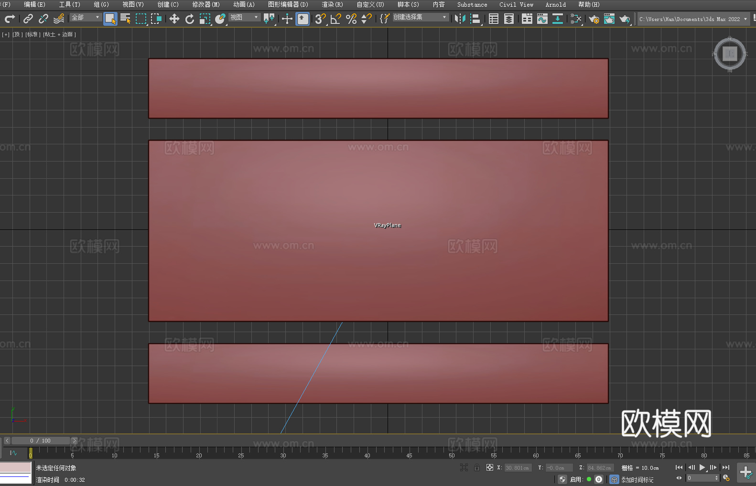Screen dimensions: 756x486
Task: Open Rendered Frame Window
Action: [x=609, y=19]
